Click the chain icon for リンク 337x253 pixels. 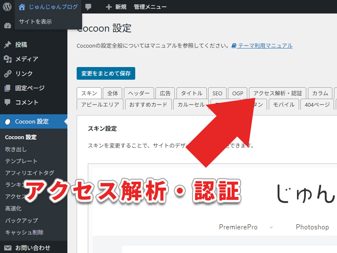(8, 73)
